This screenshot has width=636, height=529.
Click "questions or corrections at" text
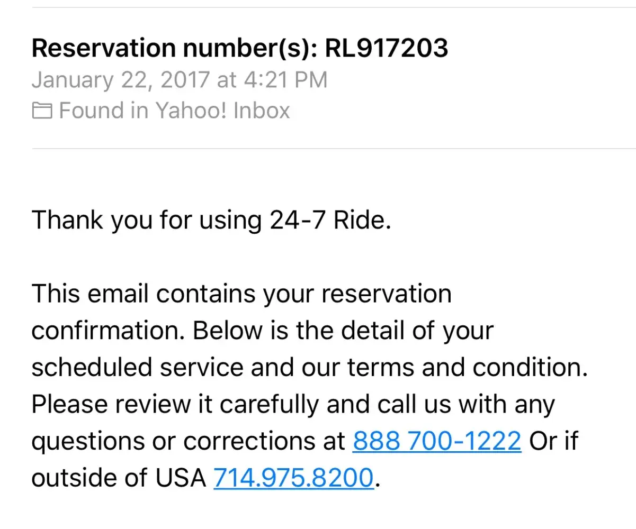188,441
